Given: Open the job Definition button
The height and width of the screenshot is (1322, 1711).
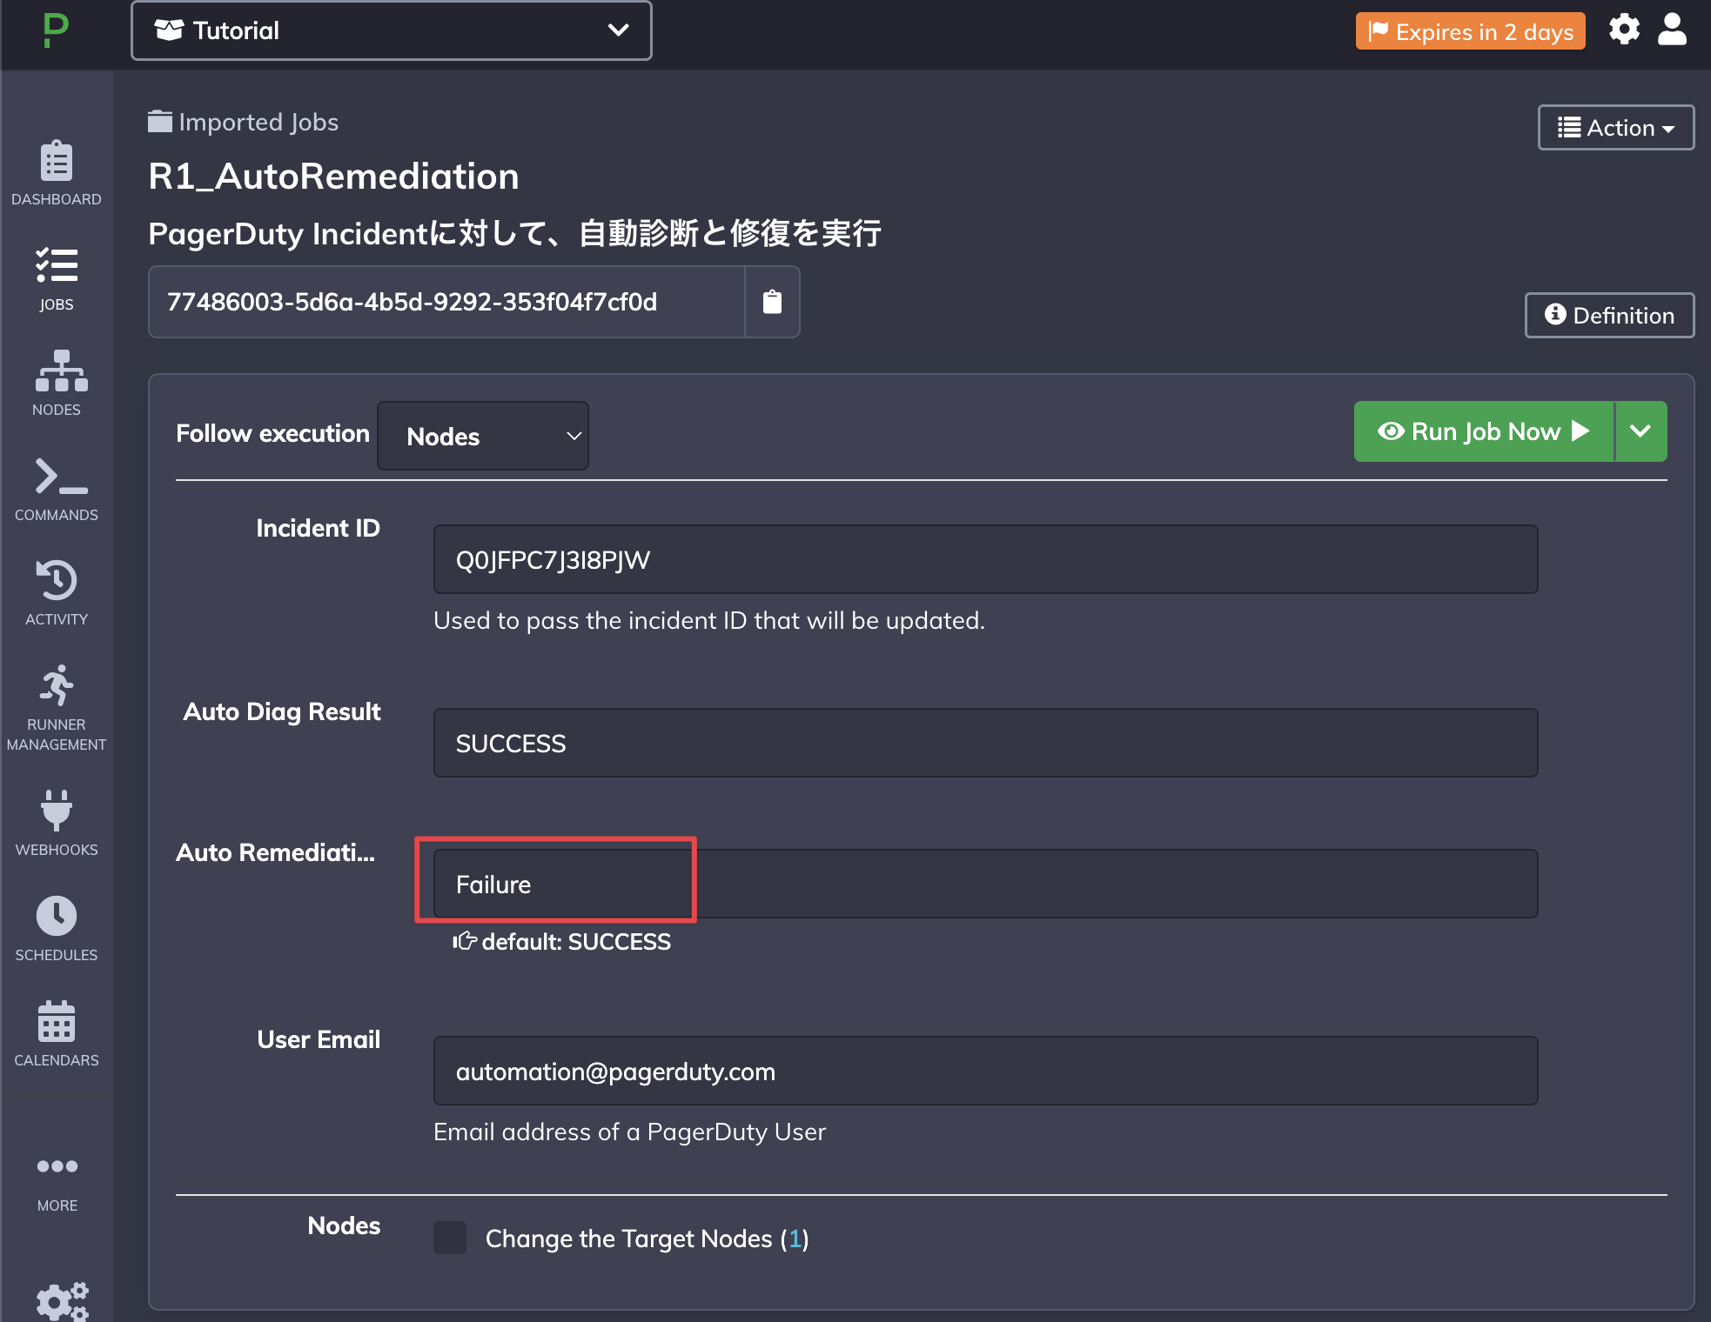Looking at the screenshot, I should tap(1610, 315).
